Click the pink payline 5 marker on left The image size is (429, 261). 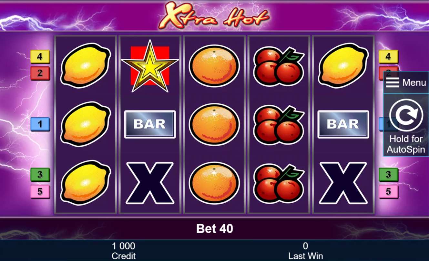tap(40, 191)
